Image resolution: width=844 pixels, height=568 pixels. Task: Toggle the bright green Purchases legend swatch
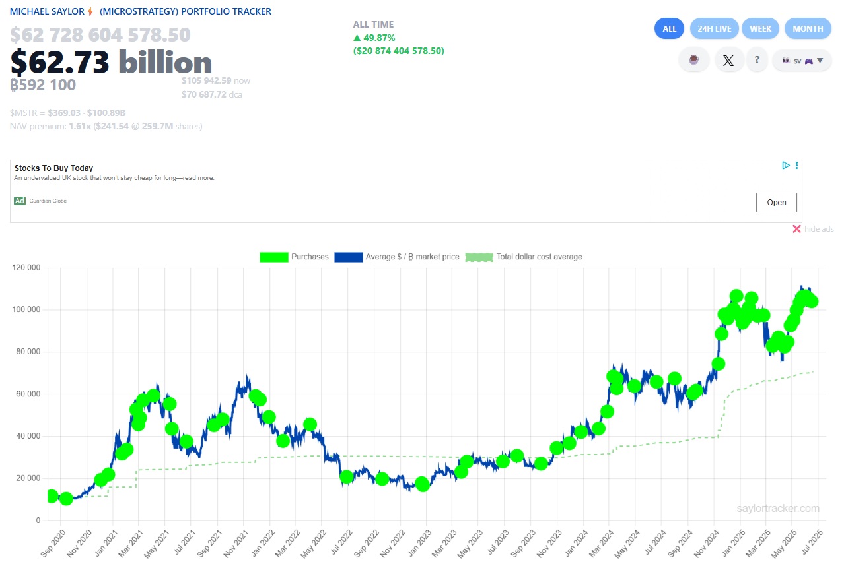pyautogui.click(x=274, y=257)
